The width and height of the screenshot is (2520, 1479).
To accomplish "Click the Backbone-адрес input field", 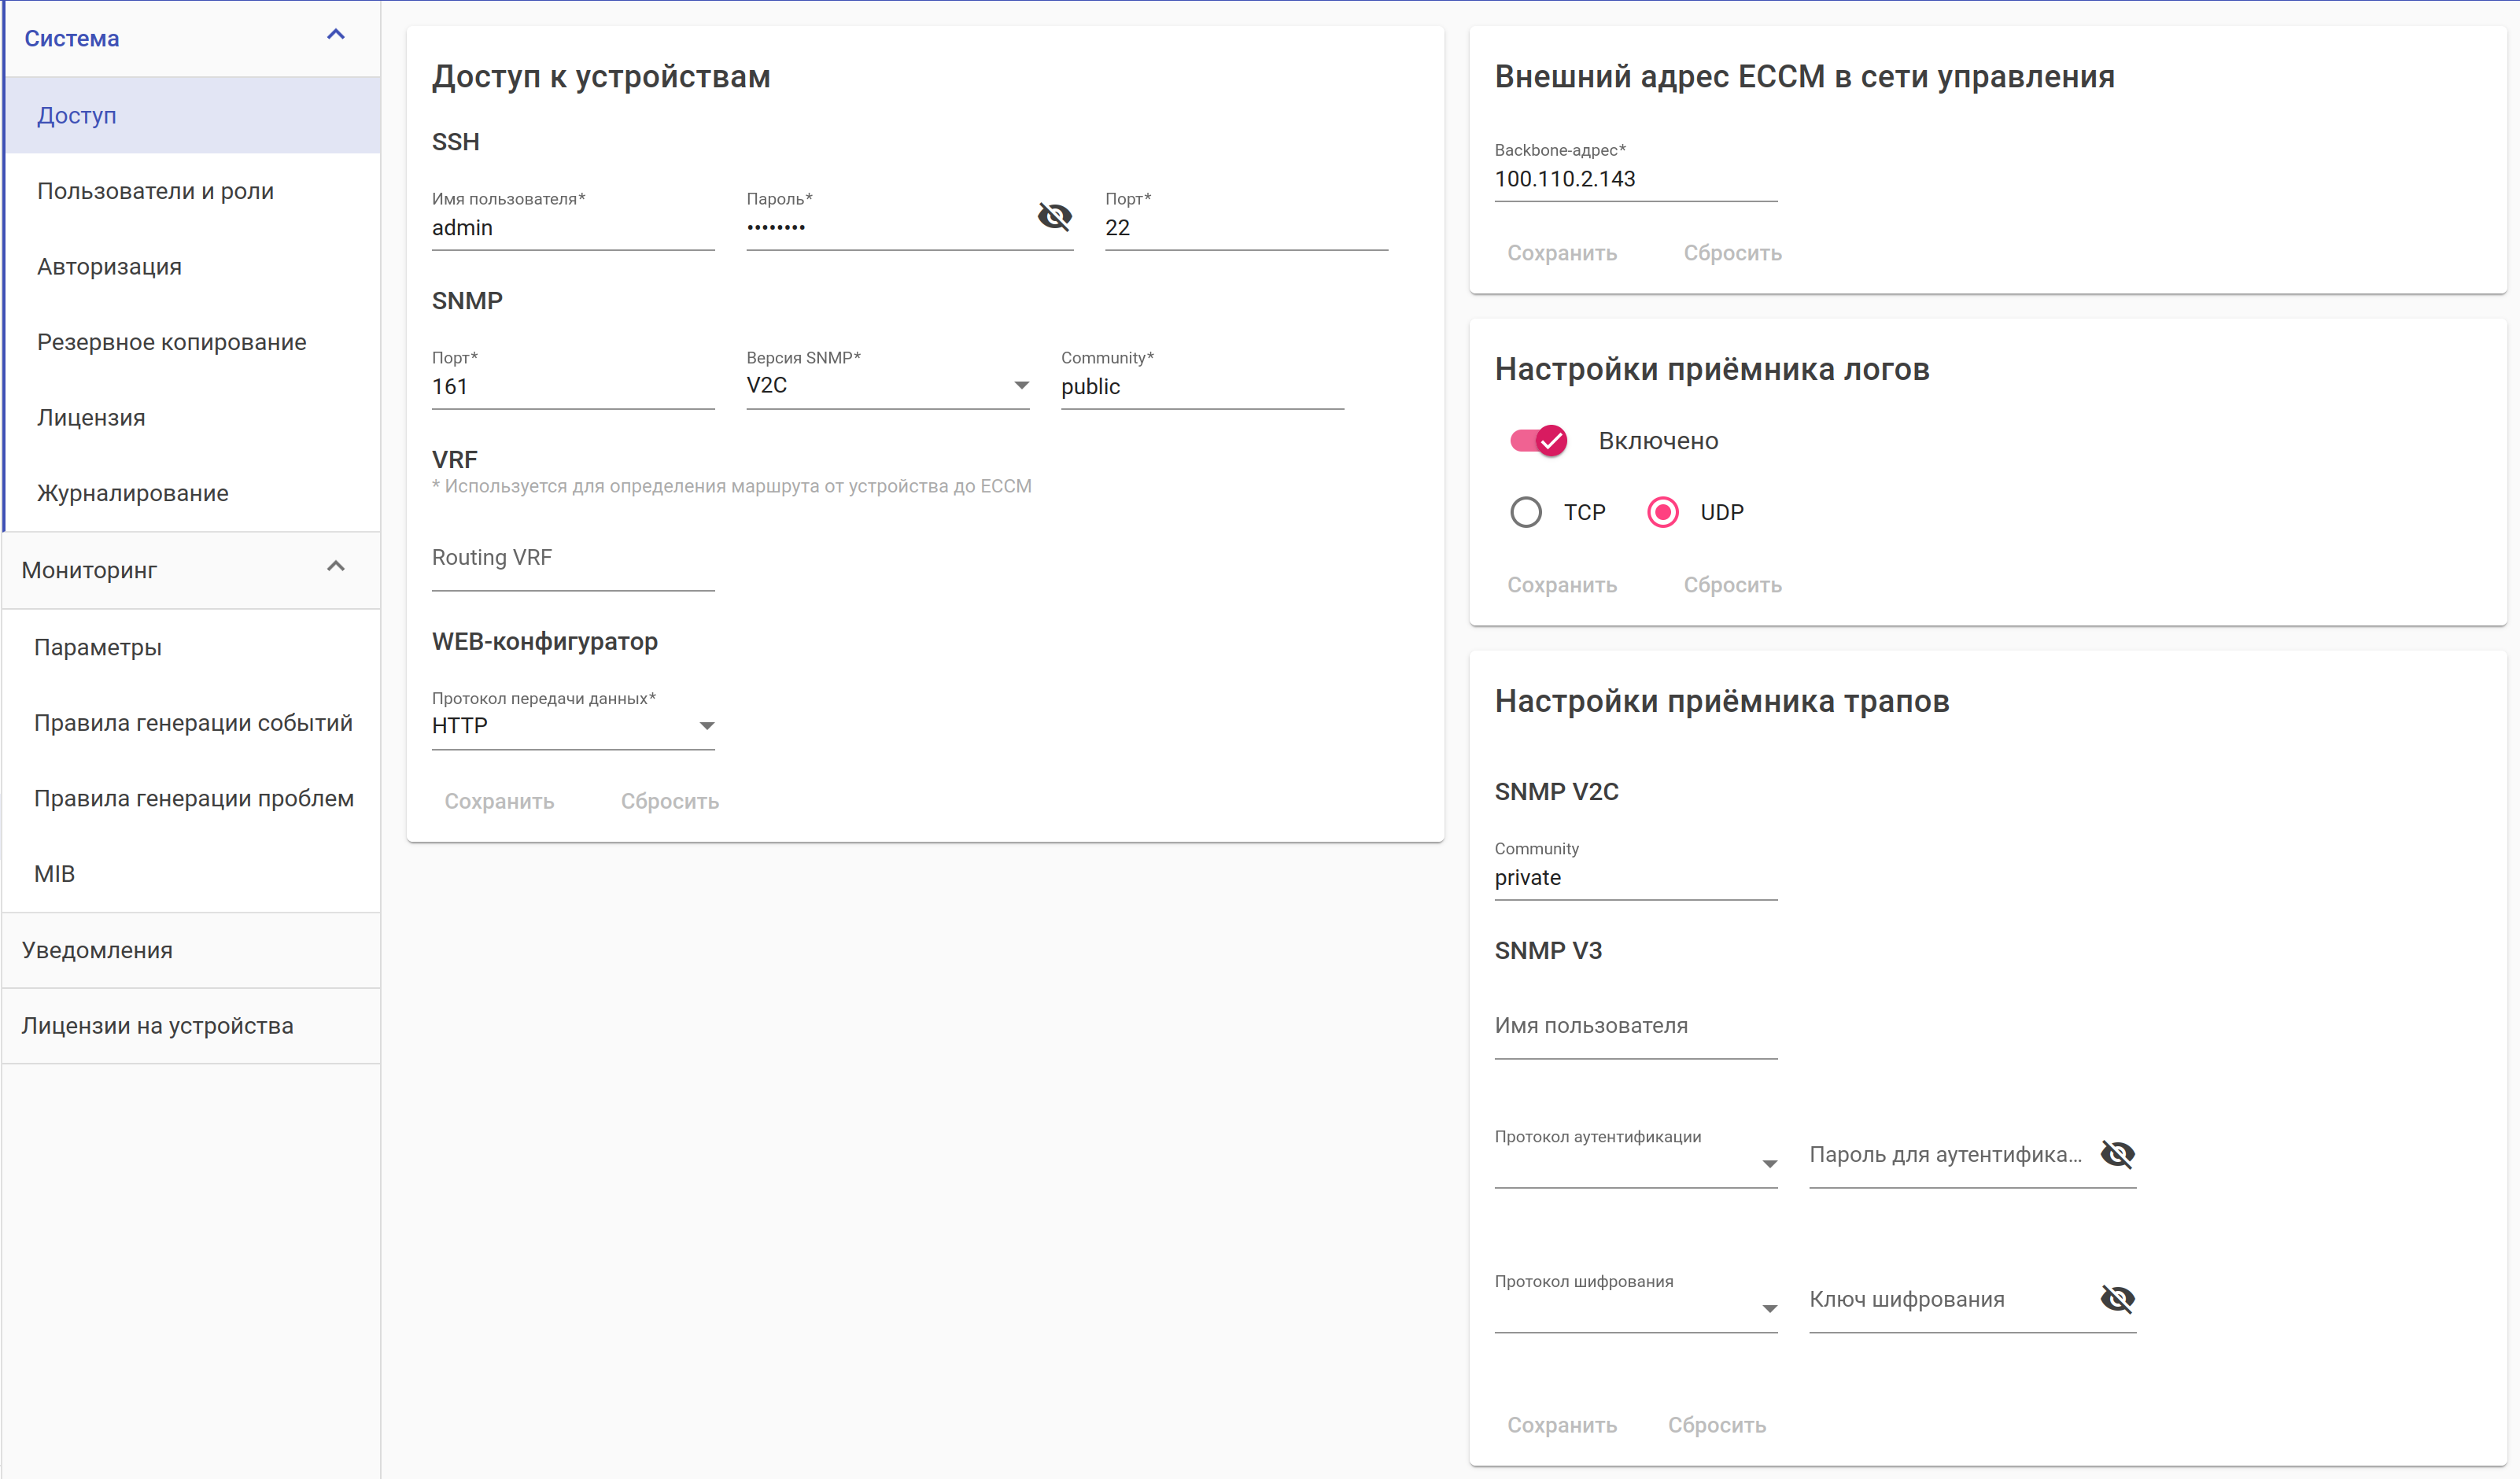I will (1635, 179).
